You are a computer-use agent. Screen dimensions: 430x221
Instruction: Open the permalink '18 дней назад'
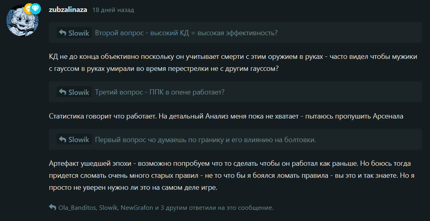point(113,10)
